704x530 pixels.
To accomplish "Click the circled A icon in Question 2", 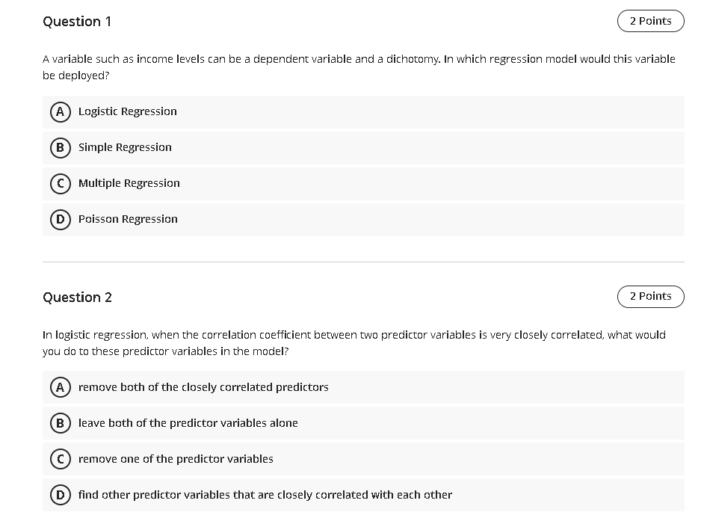I will tap(61, 387).
